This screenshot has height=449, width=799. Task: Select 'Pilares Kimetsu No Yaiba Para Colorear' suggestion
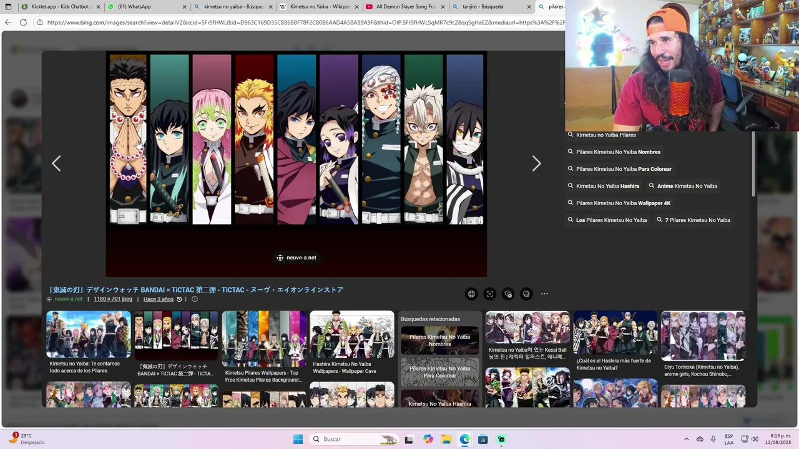pos(620,169)
